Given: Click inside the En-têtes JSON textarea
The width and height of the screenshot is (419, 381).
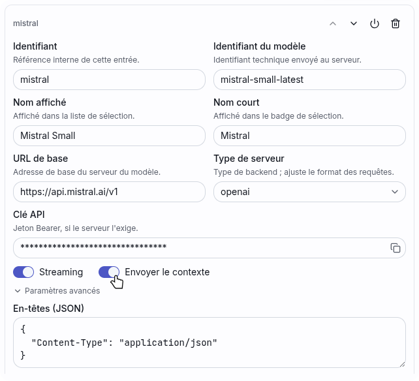Looking at the screenshot, I should click(x=209, y=343).
